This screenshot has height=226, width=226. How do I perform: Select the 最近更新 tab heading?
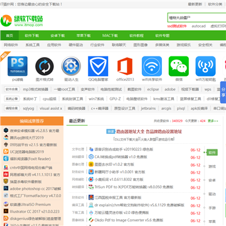tap(77, 121)
